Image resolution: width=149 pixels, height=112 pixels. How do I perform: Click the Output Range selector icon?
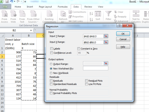tap(106, 63)
